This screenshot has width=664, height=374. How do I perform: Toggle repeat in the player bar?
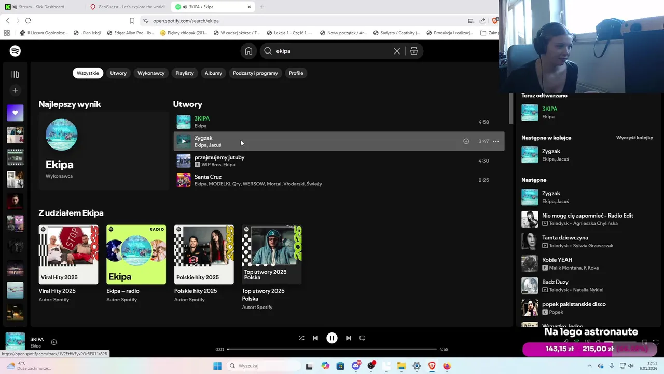(363, 338)
